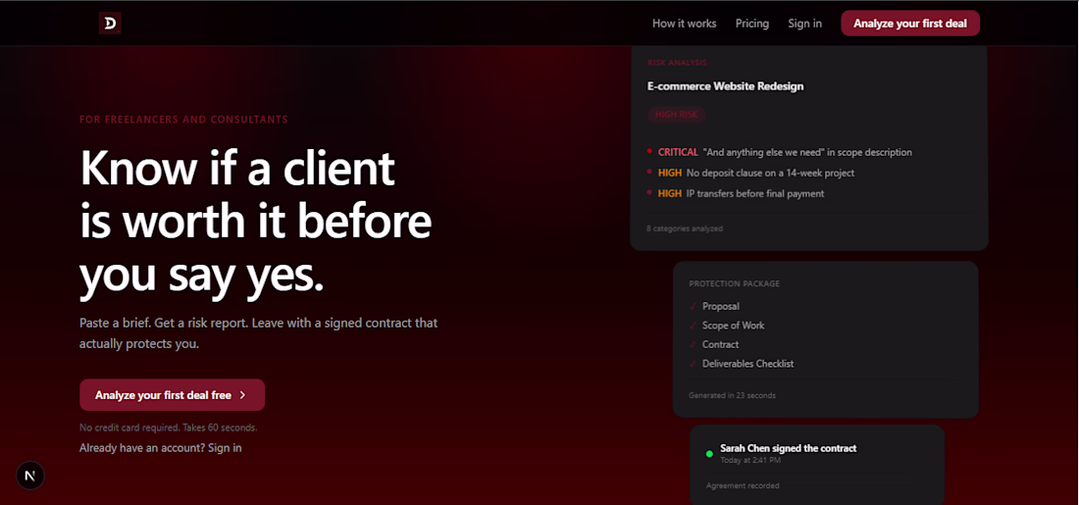Click the checkmark next to Scope of Work
Image resolution: width=1079 pixels, height=505 pixels.
(x=693, y=326)
